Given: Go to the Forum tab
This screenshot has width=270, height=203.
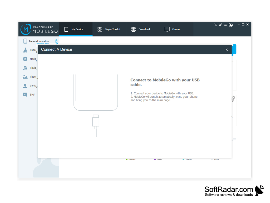Looking at the screenshot, I should [177, 29].
